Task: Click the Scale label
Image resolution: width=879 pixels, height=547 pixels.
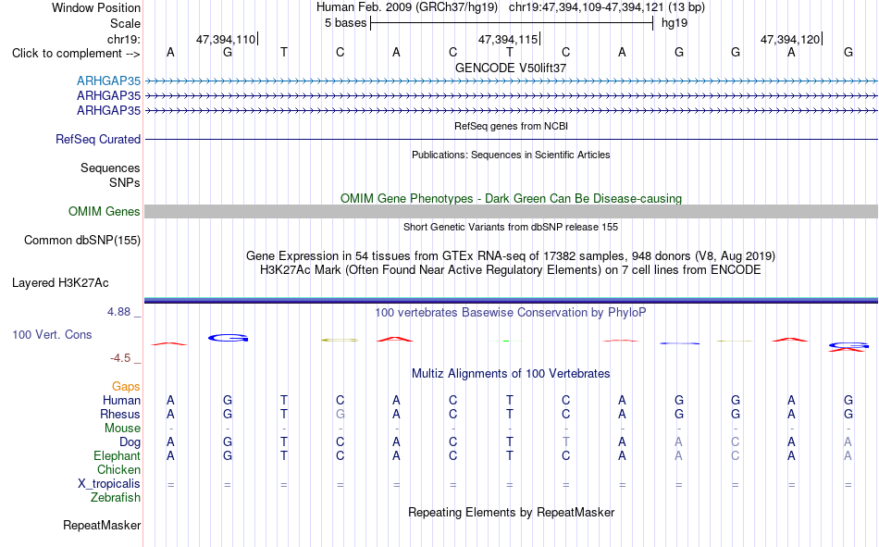Action: tap(125, 23)
